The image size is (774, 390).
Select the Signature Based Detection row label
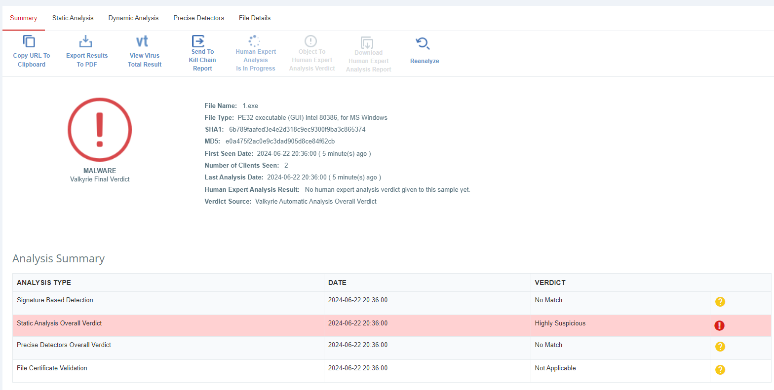click(55, 300)
